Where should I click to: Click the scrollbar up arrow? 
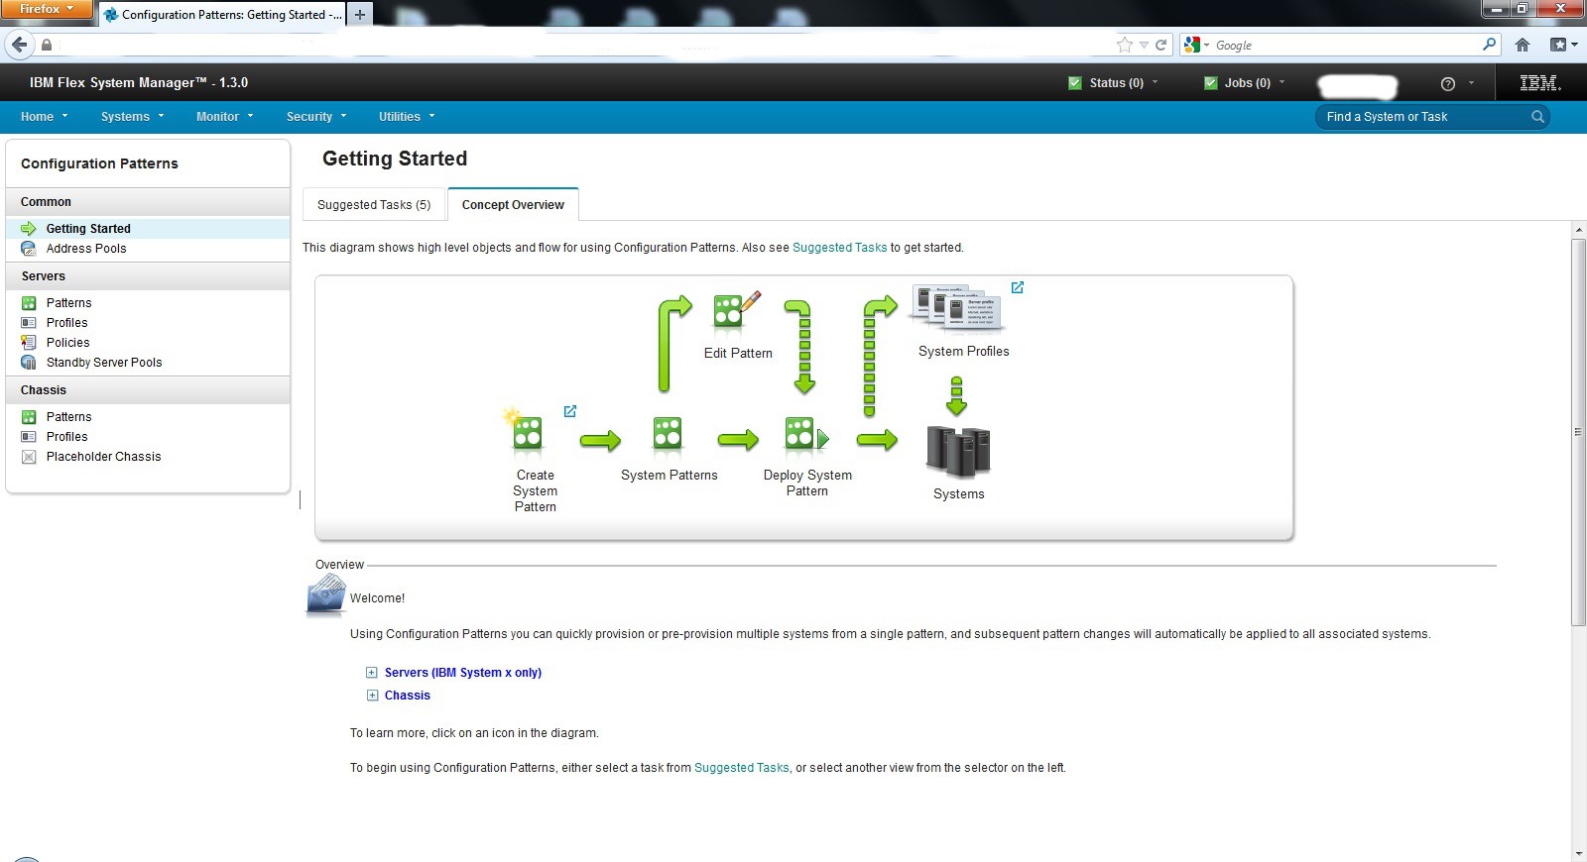(x=1579, y=230)
